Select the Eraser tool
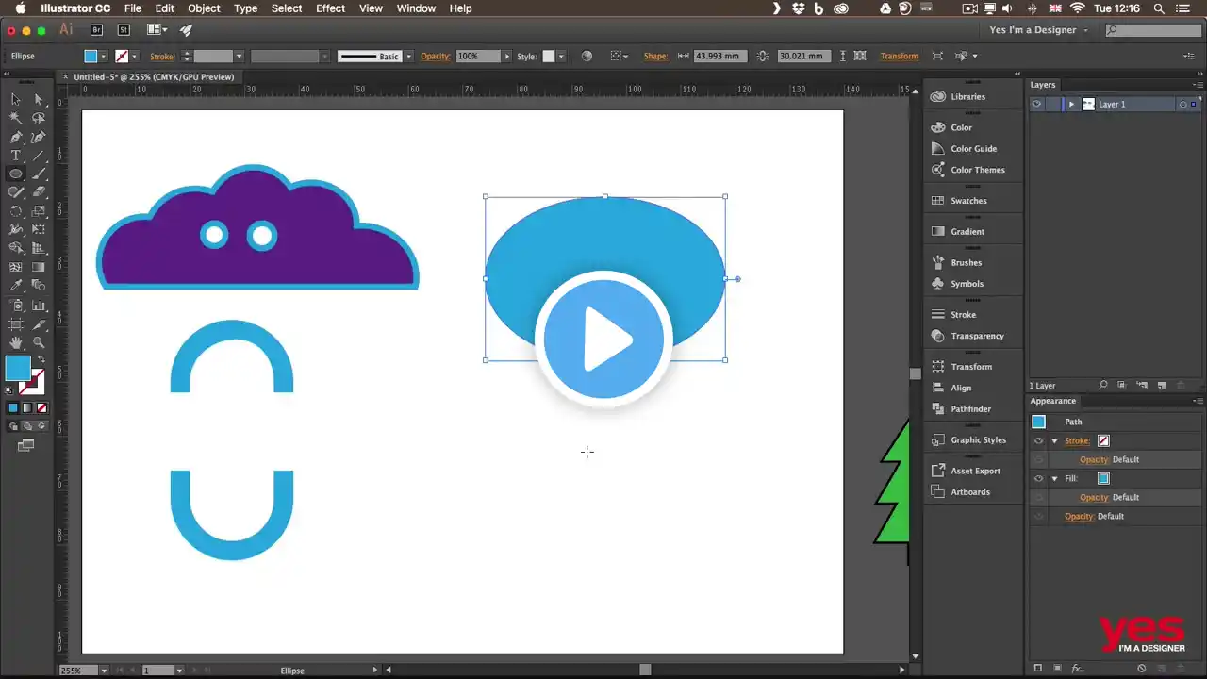 [x=39, y=192]
